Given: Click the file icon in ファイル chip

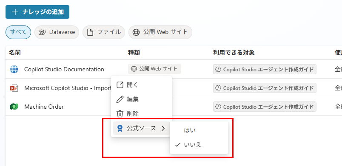Looking at the screenshot, I should (90, 32).
